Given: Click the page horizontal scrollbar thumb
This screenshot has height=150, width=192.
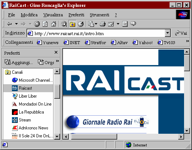Looking at the screenshot, I should click(94, 137).
